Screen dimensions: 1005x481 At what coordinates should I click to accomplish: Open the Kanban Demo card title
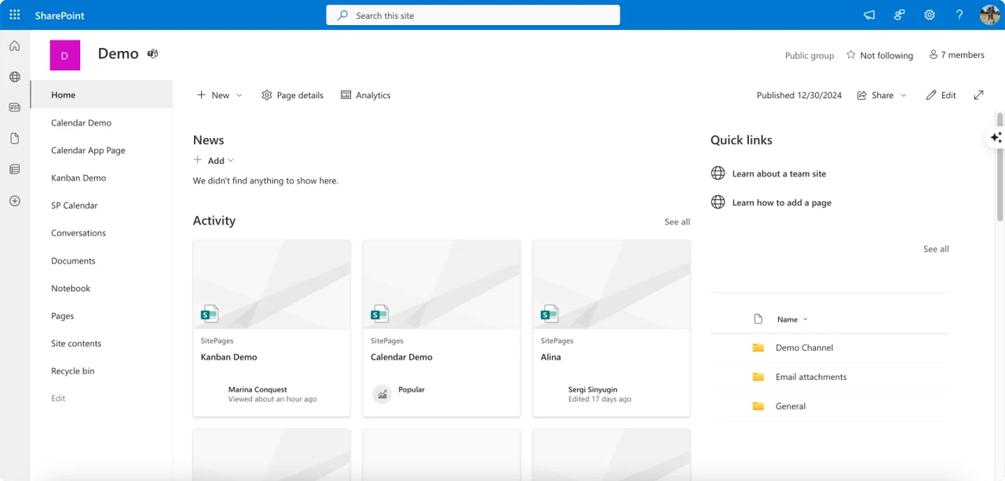click(228, 357)
